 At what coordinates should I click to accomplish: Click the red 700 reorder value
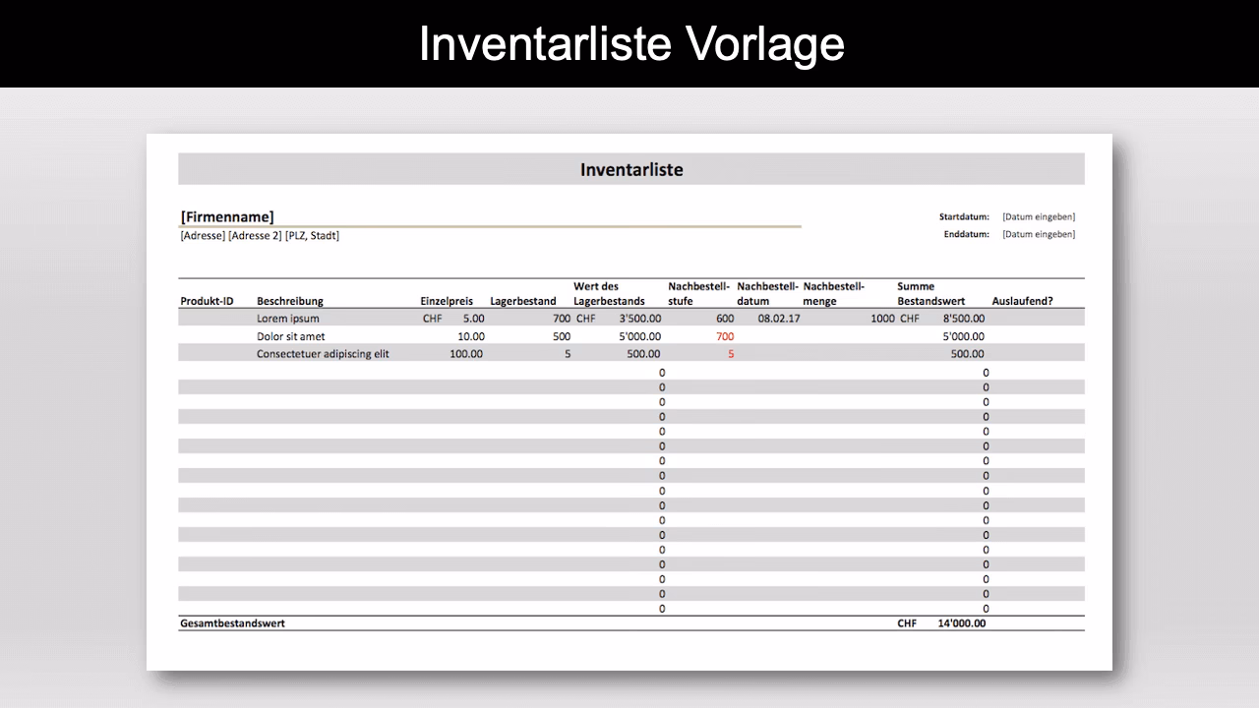tap(725, 336)
